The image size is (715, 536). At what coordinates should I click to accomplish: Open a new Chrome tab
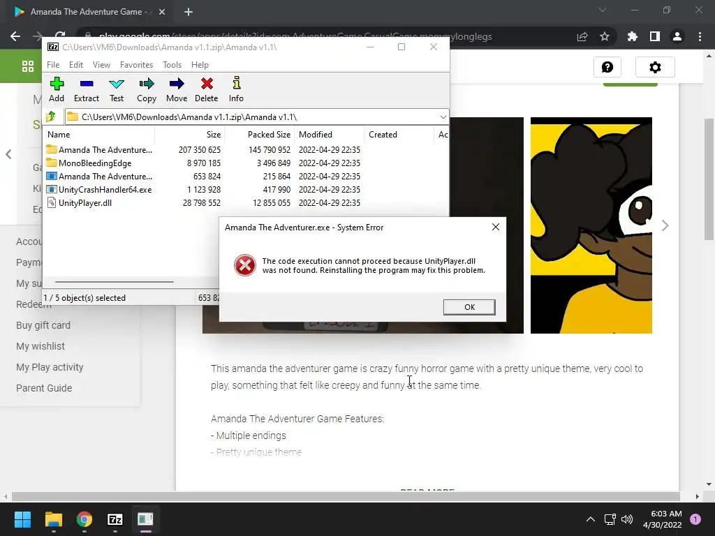tap(189, 13)
